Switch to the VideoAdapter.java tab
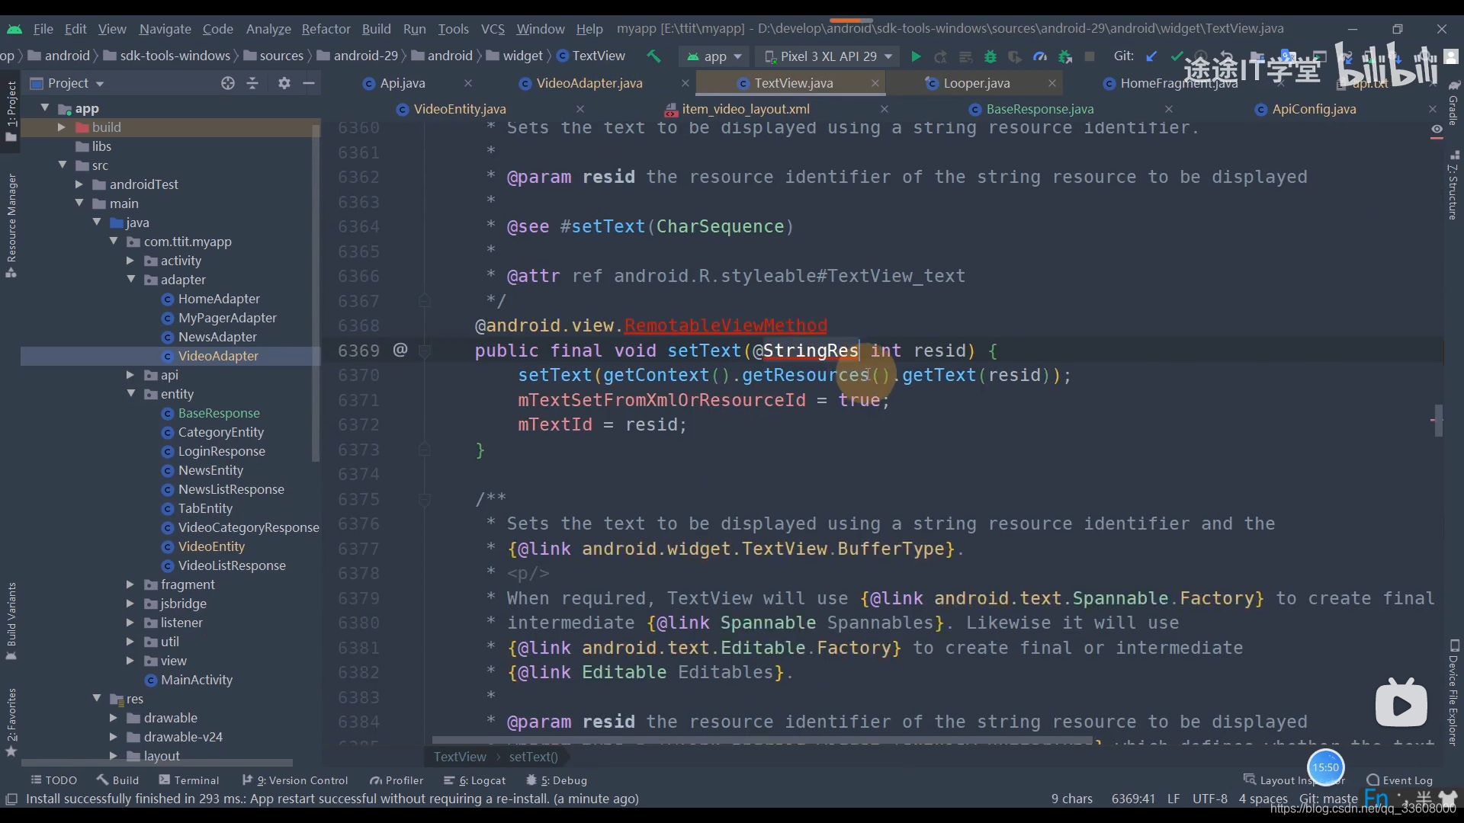This screenshot has width=1464, height=823. (x=589, y=83)
